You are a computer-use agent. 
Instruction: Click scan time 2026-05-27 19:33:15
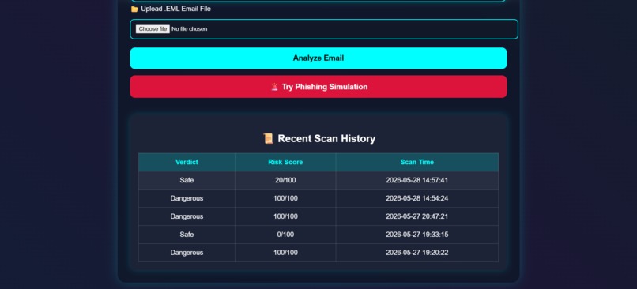416,235
